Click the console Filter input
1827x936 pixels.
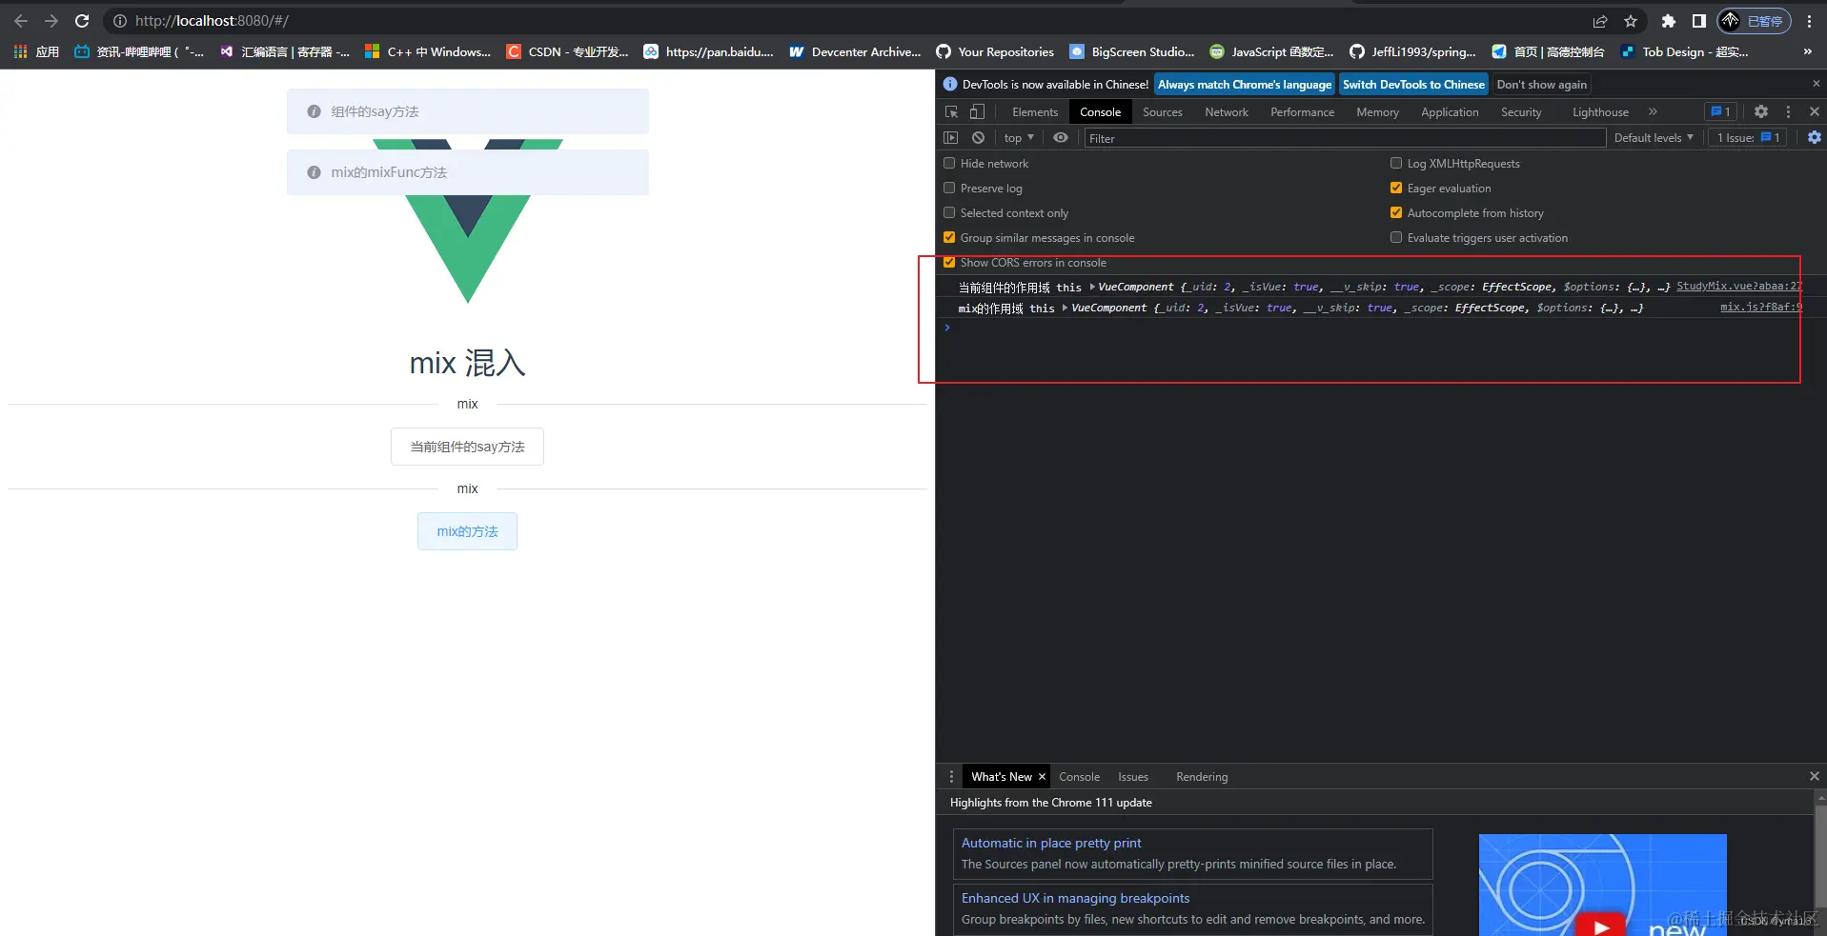[x=1344, y=138]
